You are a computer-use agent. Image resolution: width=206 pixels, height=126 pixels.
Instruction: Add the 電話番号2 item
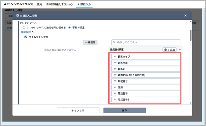click(x=146, y=100)
